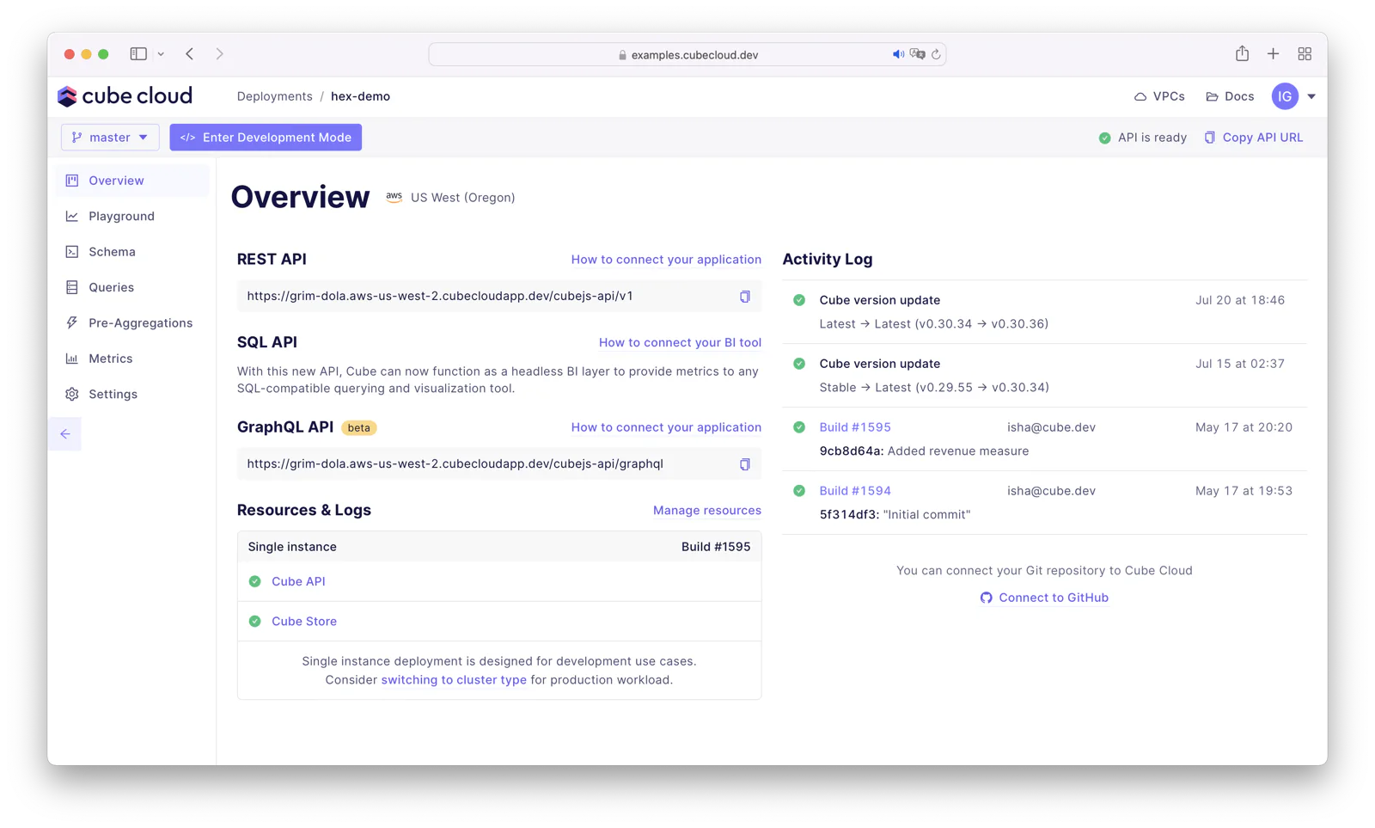Viewport: 1375px width, 828px height.
Task: Open the Deployments breadcrumb
Action: tap(275, 96)
